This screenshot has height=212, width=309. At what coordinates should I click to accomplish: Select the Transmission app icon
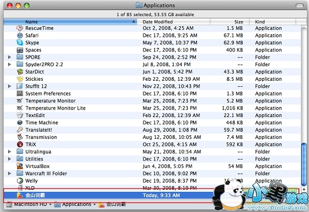pyautogui.click(x=20, y=137)
